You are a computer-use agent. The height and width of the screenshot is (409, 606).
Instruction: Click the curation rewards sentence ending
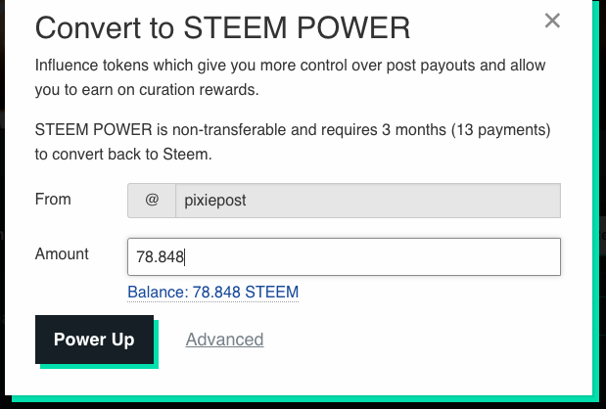tap(199, 90)
